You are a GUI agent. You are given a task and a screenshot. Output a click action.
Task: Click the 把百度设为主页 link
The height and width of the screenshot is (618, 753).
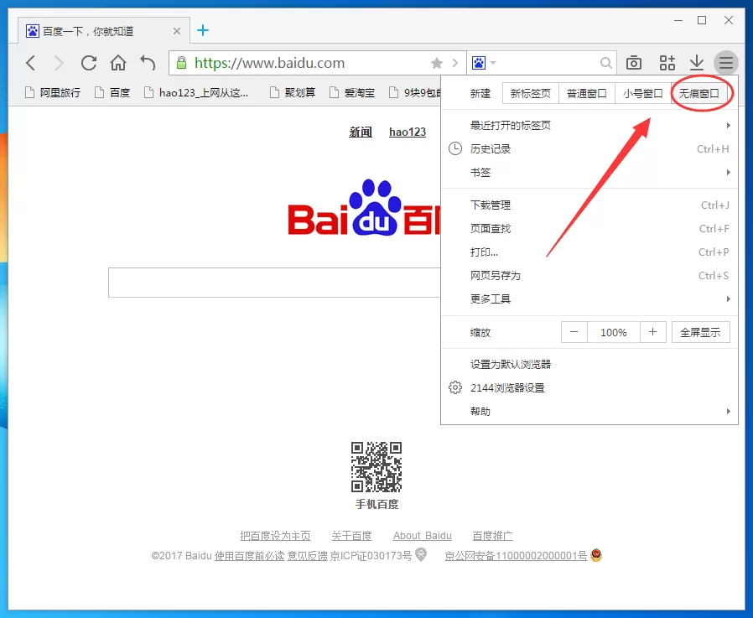(275, 536)
